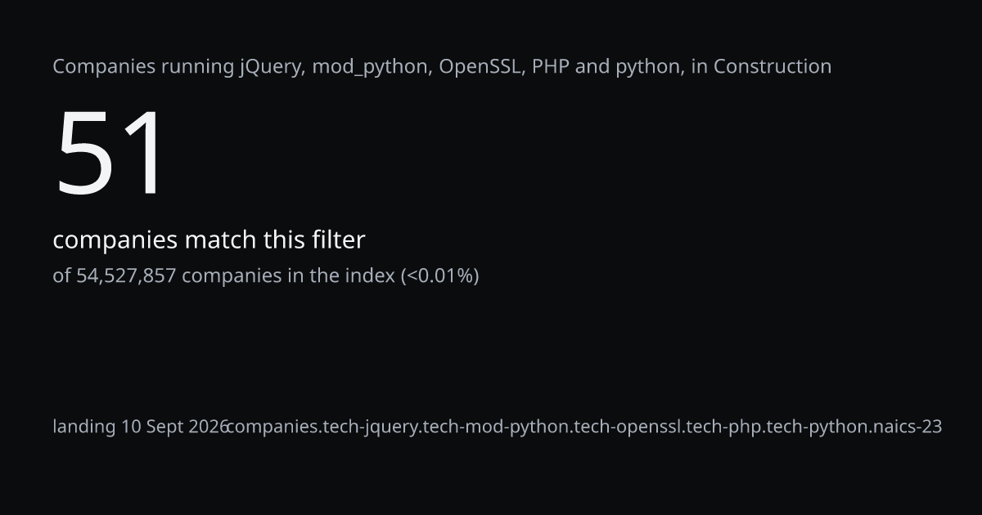The image size is (982, 515).
Task: Click the large number 51
Action: (111, 154)
